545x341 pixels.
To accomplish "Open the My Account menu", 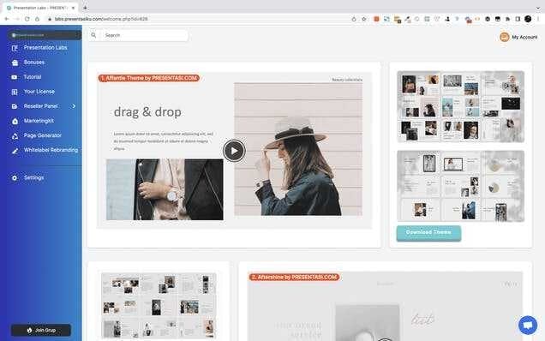I will (x=518, y=37).
